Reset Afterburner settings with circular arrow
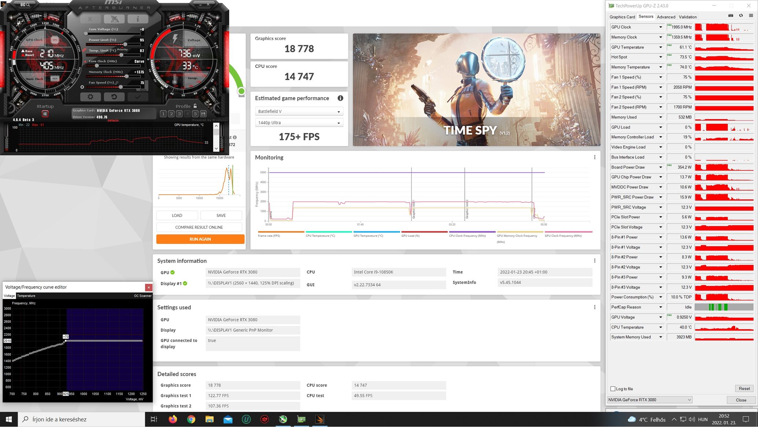Screen dimensions: 758x427 pyautogui.click(x=114, y=97)
